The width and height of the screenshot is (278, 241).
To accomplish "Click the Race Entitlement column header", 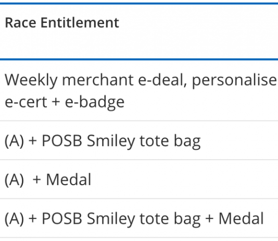I will (x=62, y=23).
